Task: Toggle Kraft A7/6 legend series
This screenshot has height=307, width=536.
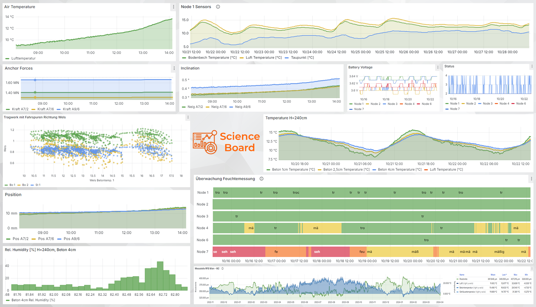Action: [43, 109]
